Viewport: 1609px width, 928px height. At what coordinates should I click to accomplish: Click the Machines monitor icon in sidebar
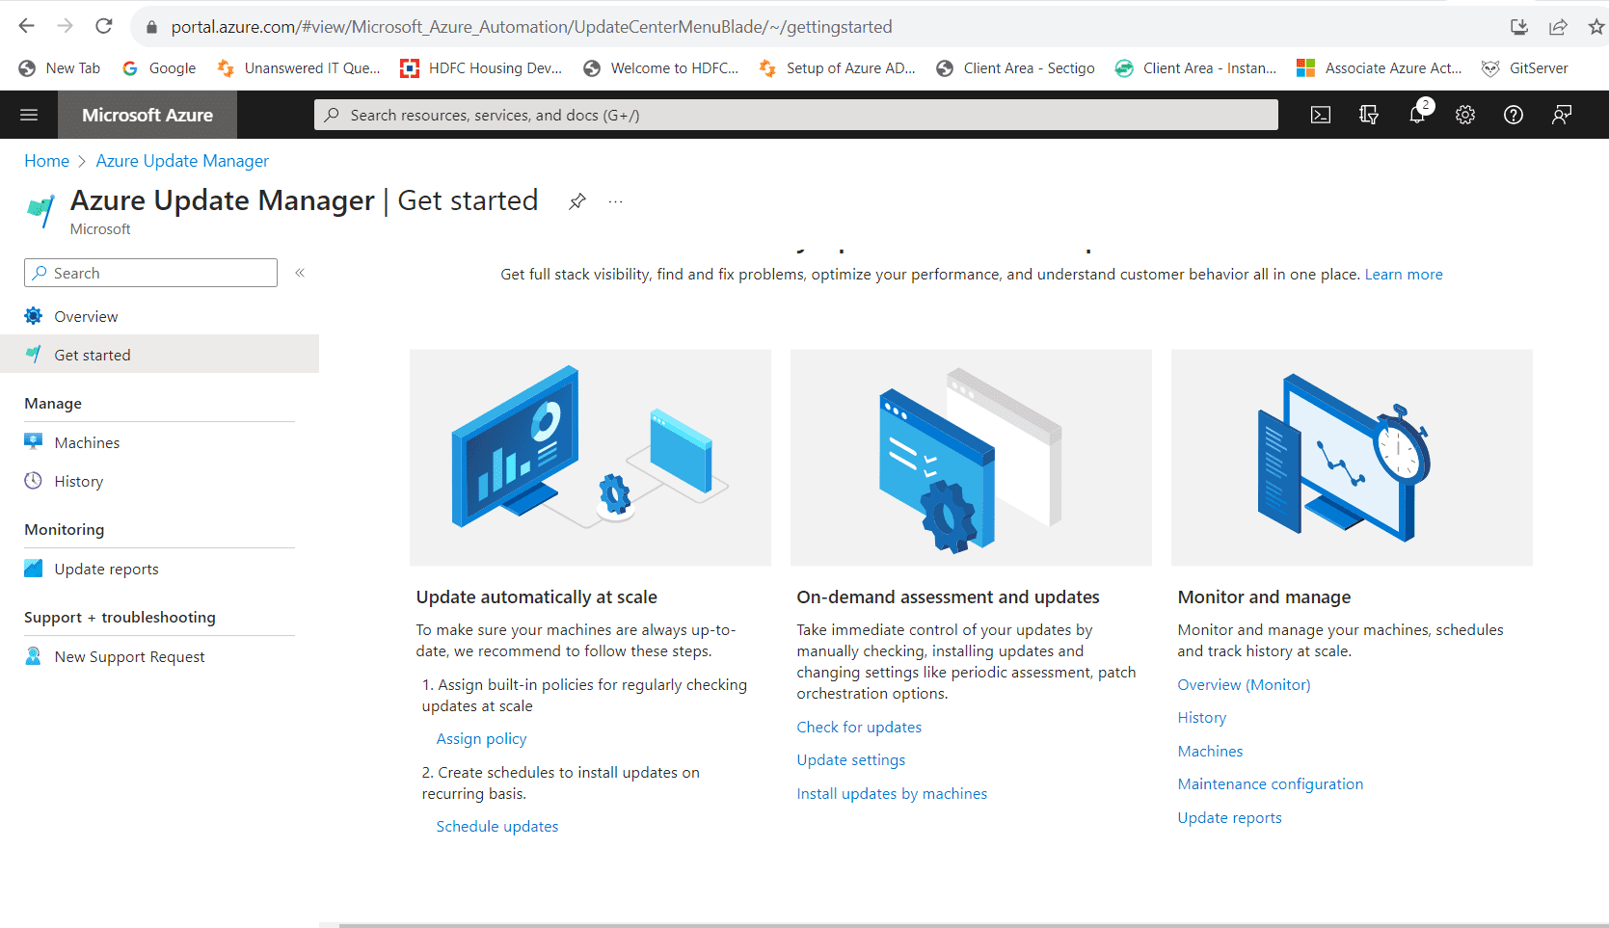[34, 442]
